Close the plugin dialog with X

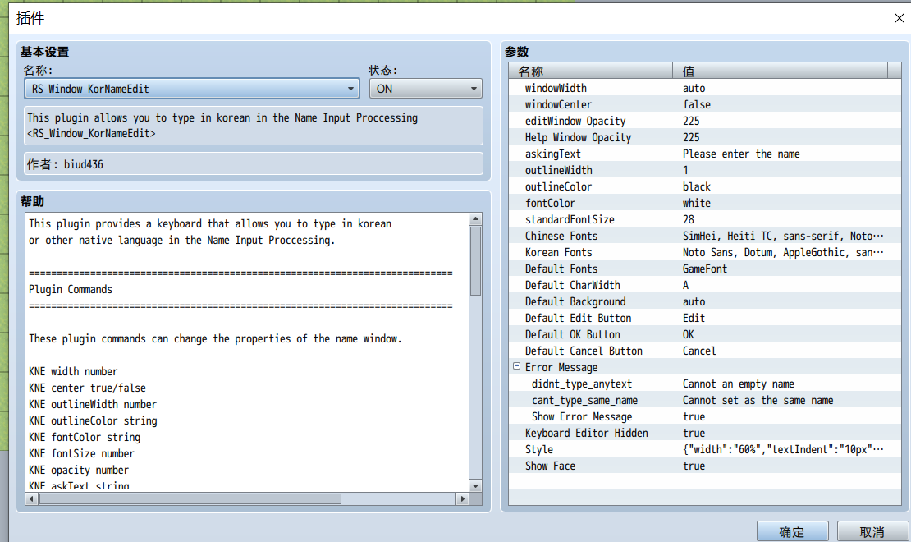click(899, 18)
